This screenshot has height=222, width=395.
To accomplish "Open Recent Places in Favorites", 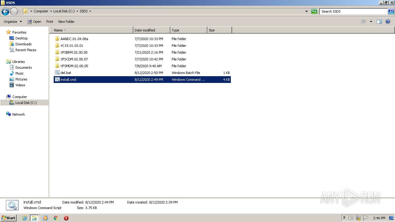I will click(26, 50).
